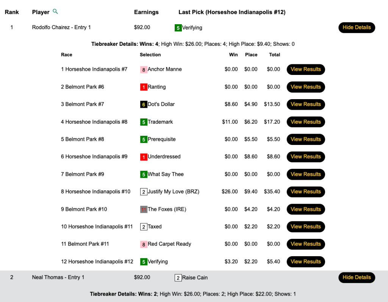Click the red number 1 badge beside Ranting
Image resolution: width=388 pixels, height=302 pixels.
pos(144,87)
